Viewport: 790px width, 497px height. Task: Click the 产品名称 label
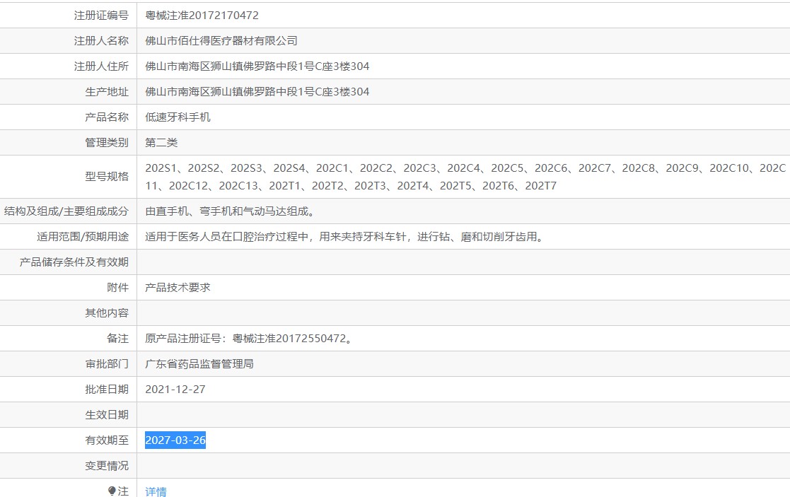pos(107,117)
